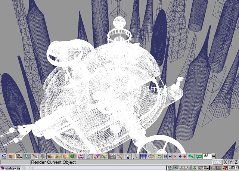Select the spline curve drawing icon
The height and width of the screenshot is (171, 239).
click(x=89, y=156)
